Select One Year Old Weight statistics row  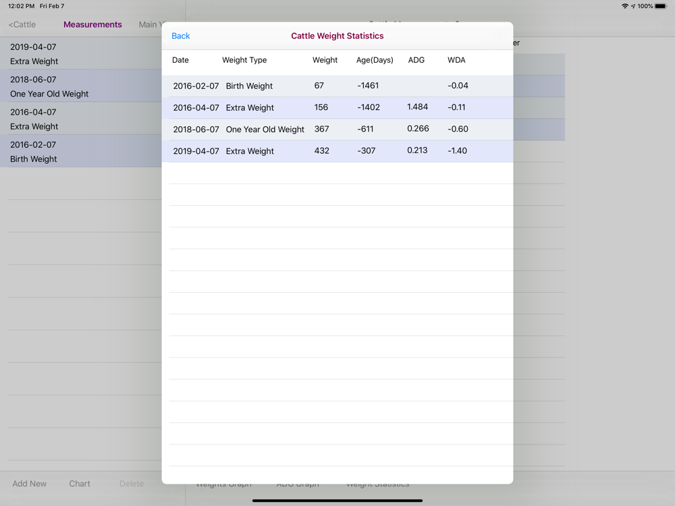337,129
